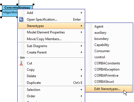Apply the CORBAPrimitive stereotype

click(x=109, y=76)
